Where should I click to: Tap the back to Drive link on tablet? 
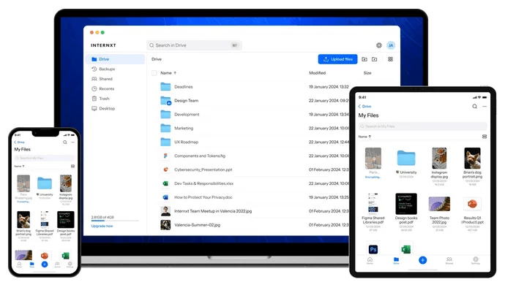click(x=364, y=107)
